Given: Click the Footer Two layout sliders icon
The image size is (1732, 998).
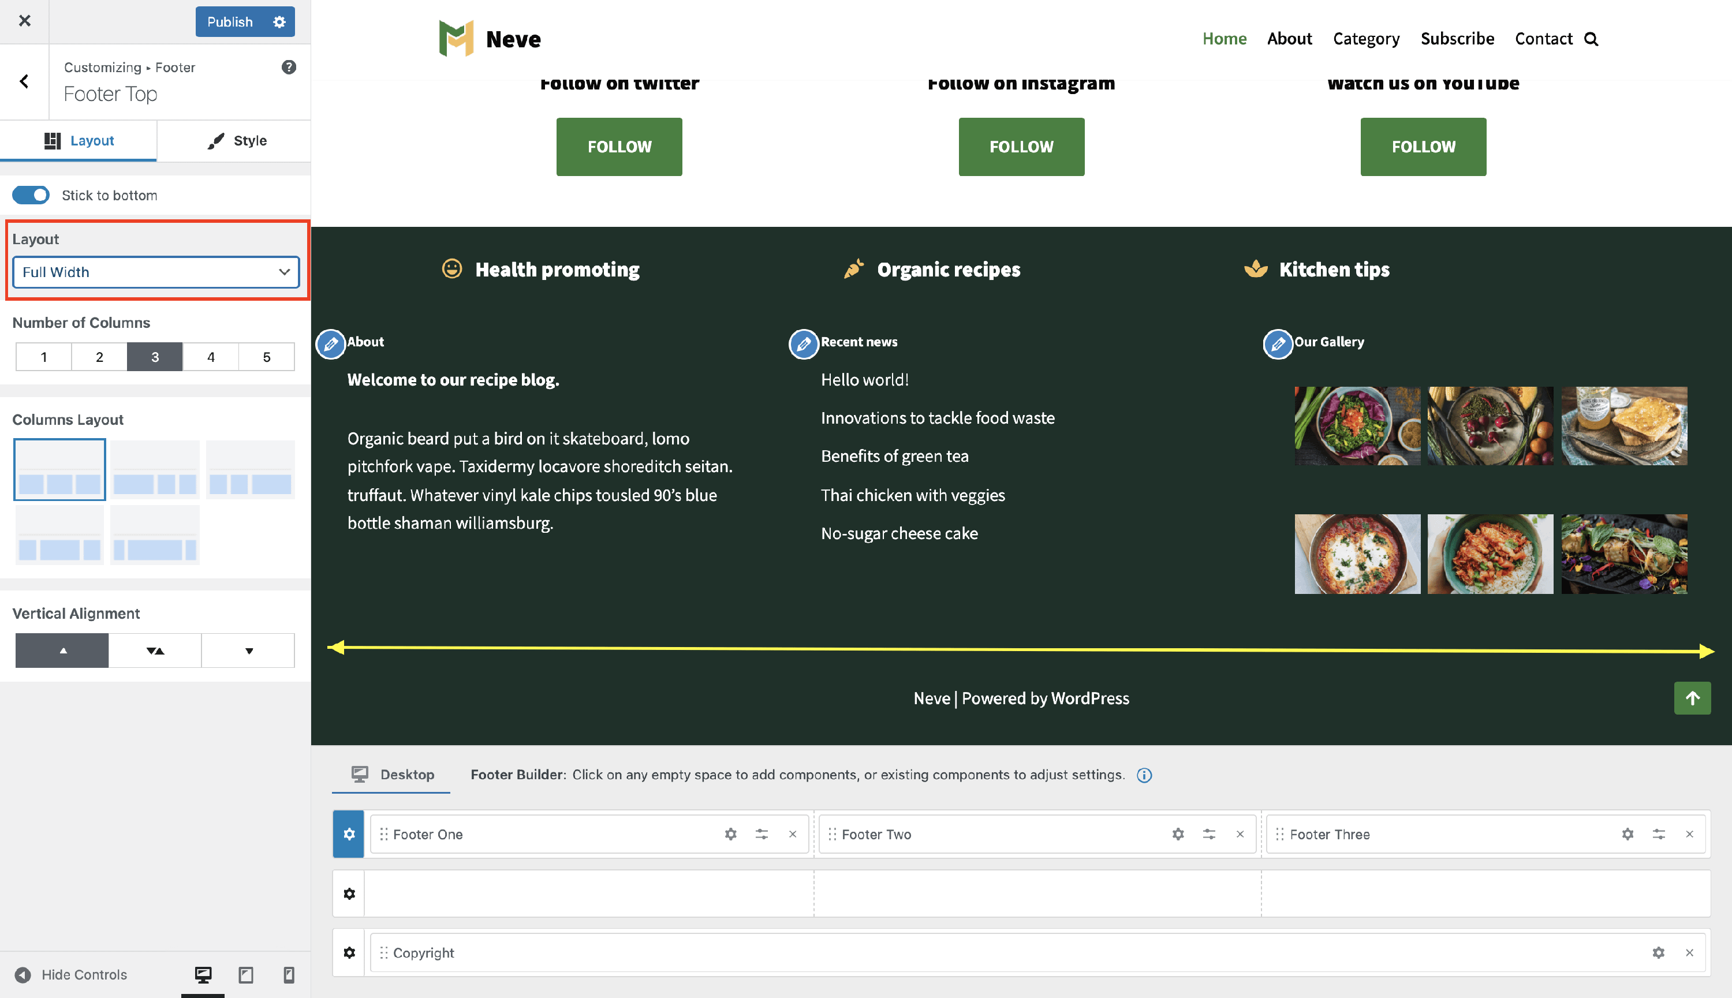Looking at the screenshot, I should click(1209, 834).
